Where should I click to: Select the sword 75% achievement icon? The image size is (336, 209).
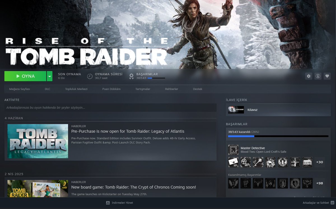pyautogui.click(x=295, y=162)
